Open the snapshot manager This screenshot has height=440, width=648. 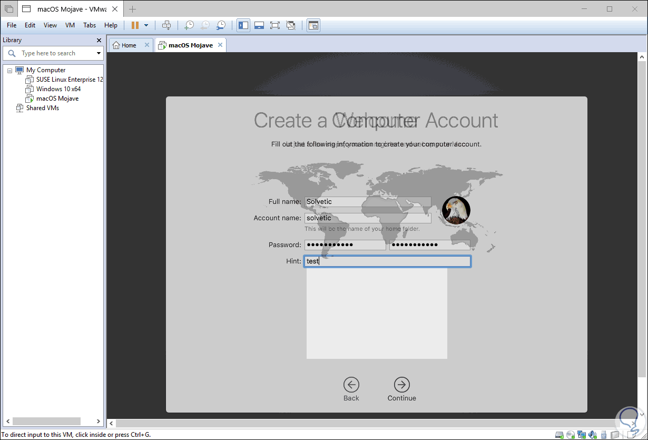tap(221, 25)
